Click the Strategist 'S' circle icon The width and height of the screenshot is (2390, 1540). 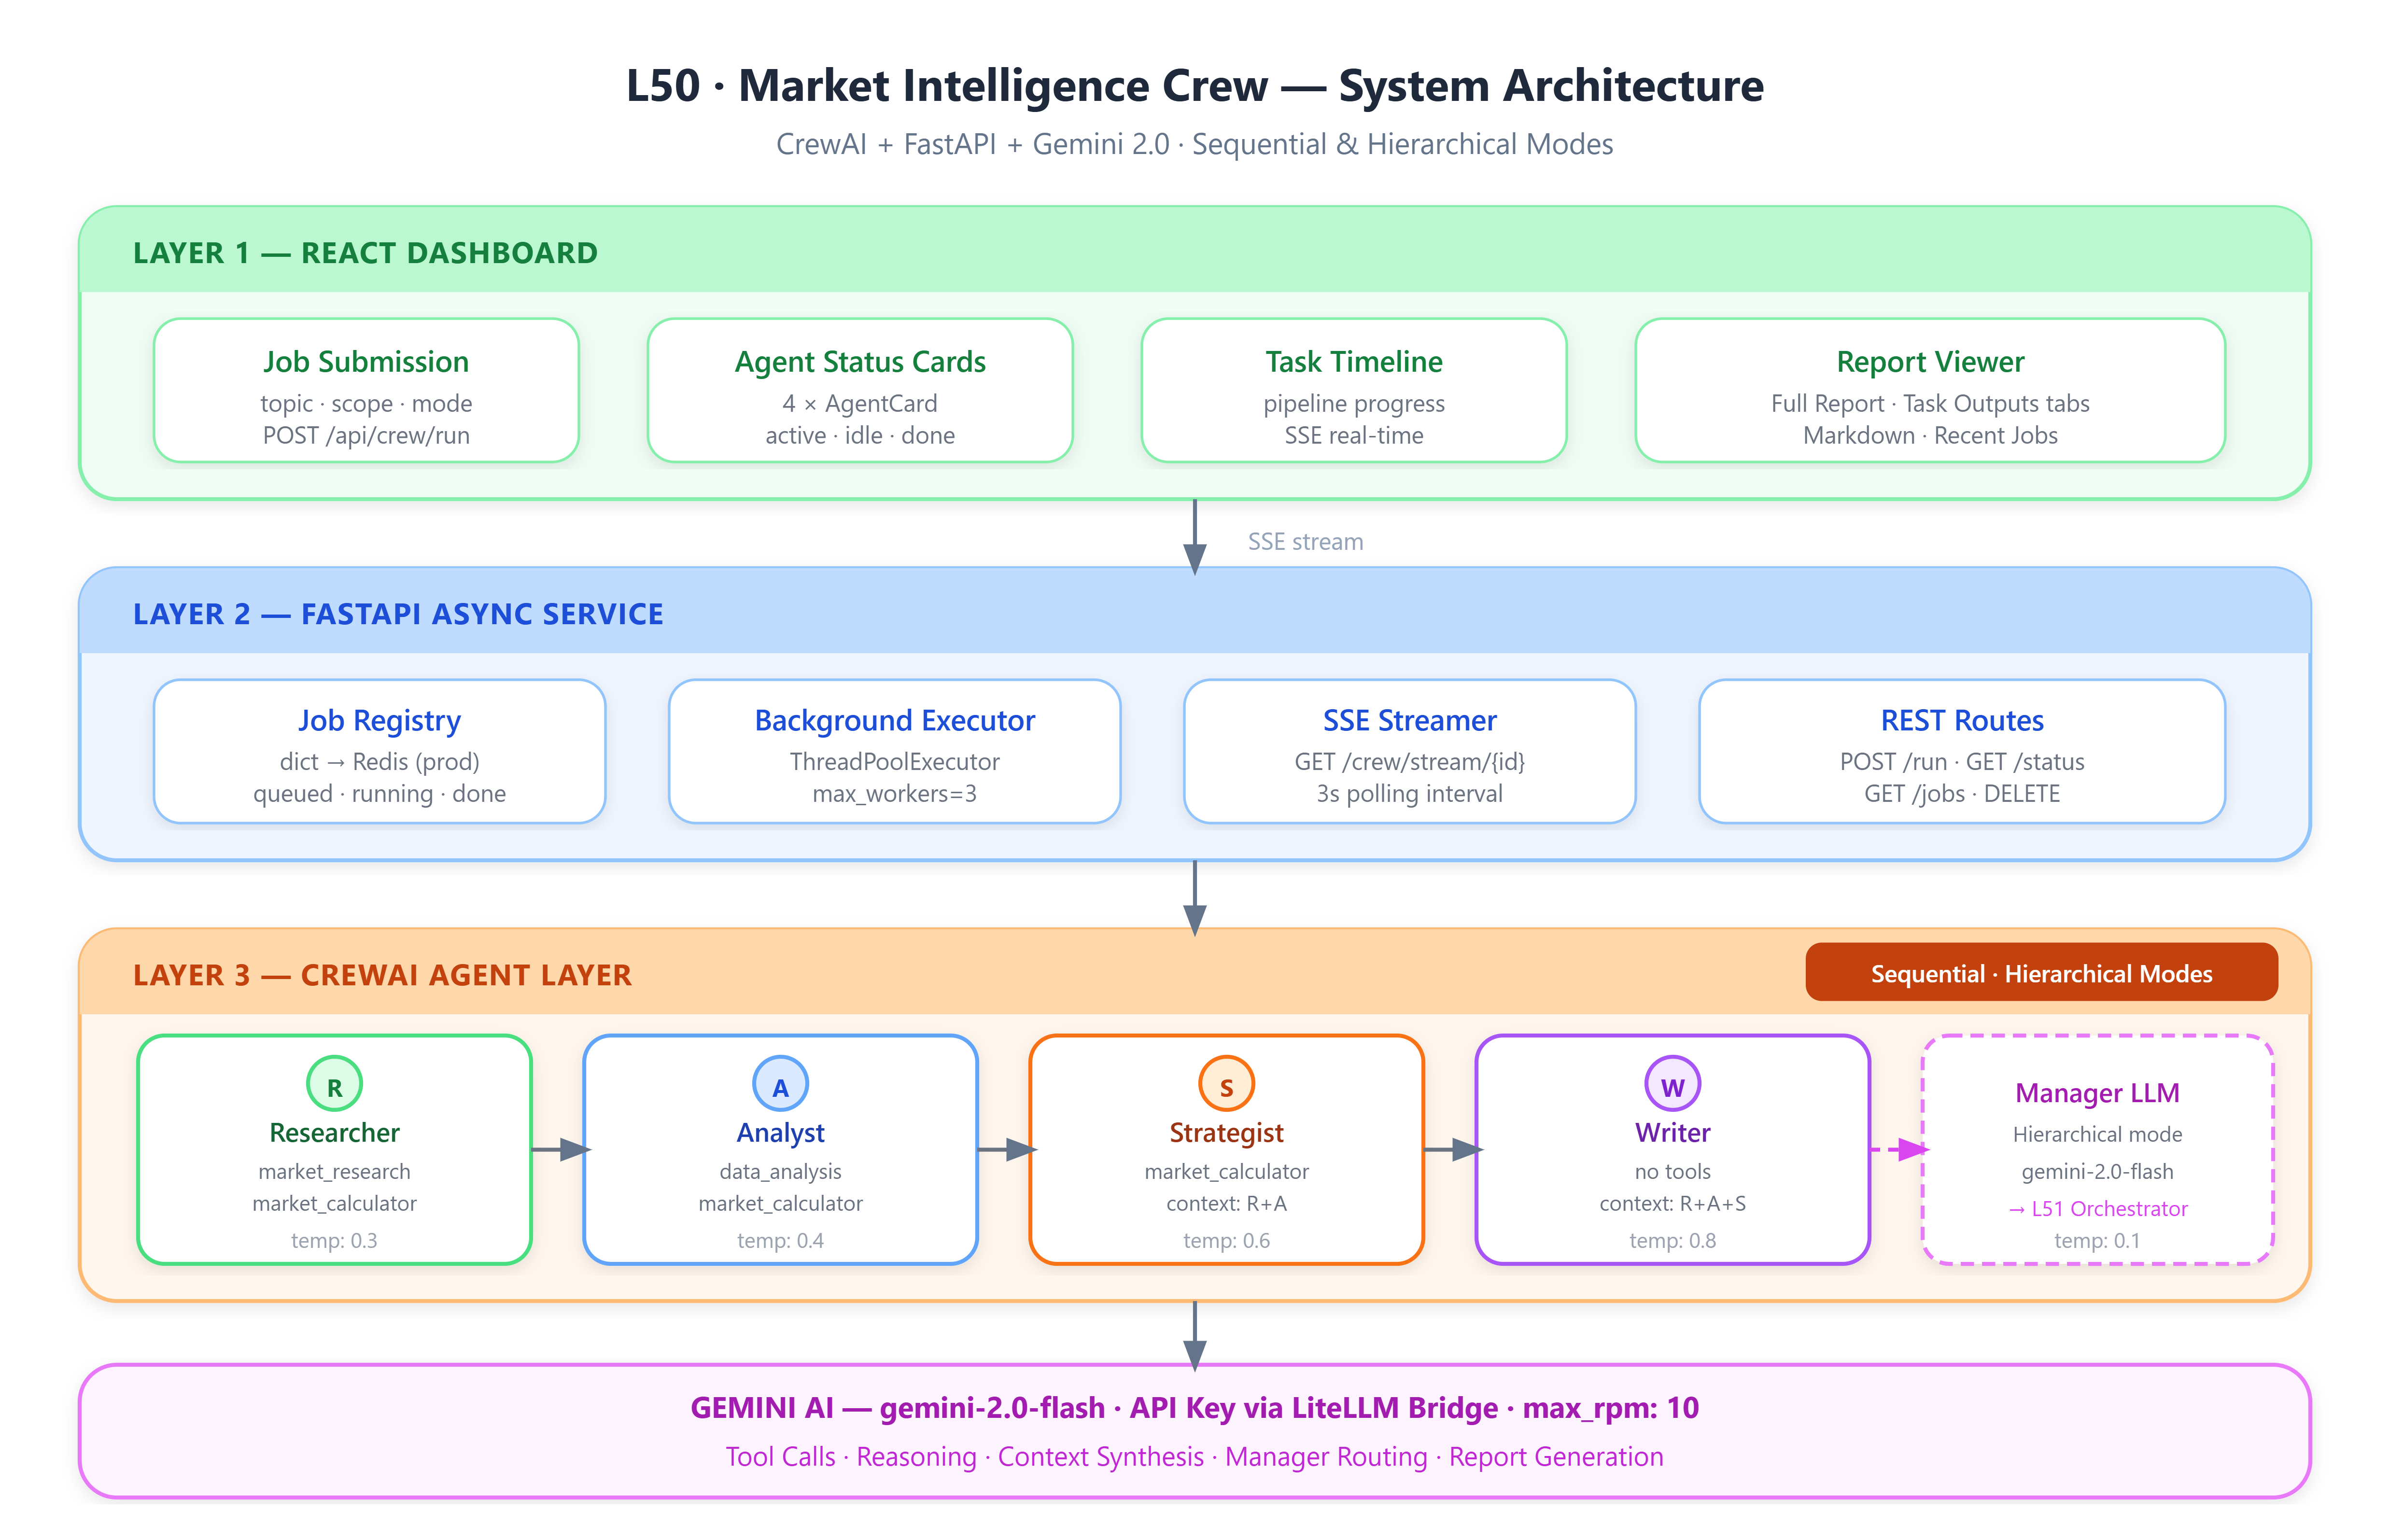(1226, 1084)
